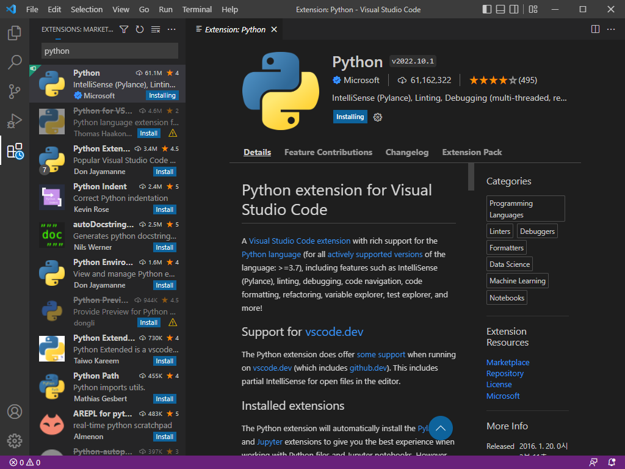625x469 pixels.
Task: Split the editor to the right
Action: [x=595, y=29]
